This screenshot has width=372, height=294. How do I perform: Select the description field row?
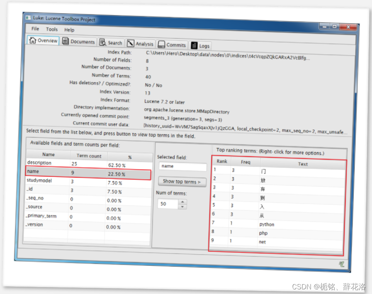pos(89,164)
